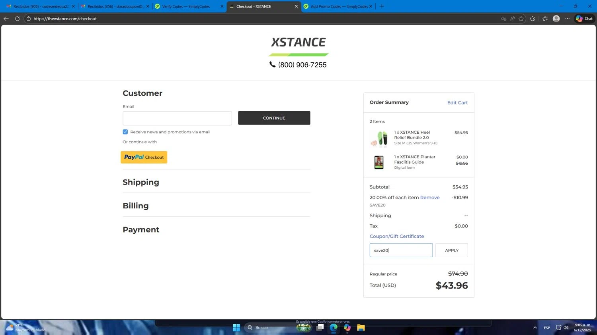Close the Recibidos (356) tab
Viewport: 597px width, 335px height.
click(148, 6)
